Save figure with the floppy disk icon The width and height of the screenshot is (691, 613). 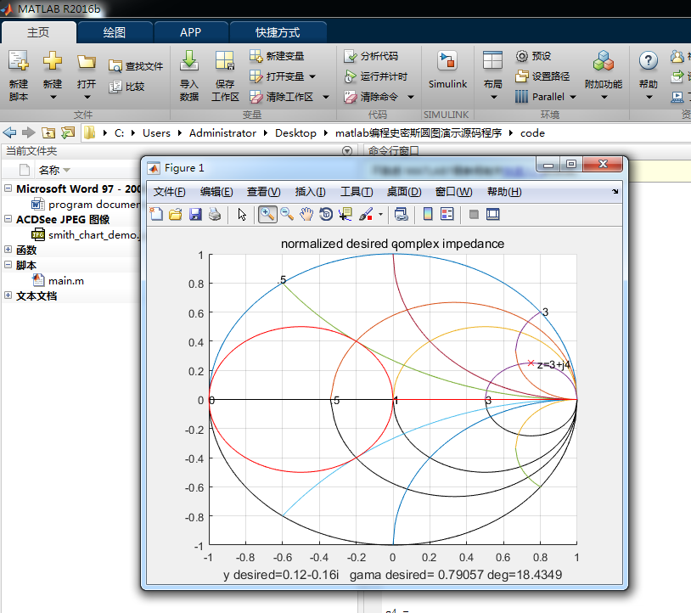click(195, 215)
